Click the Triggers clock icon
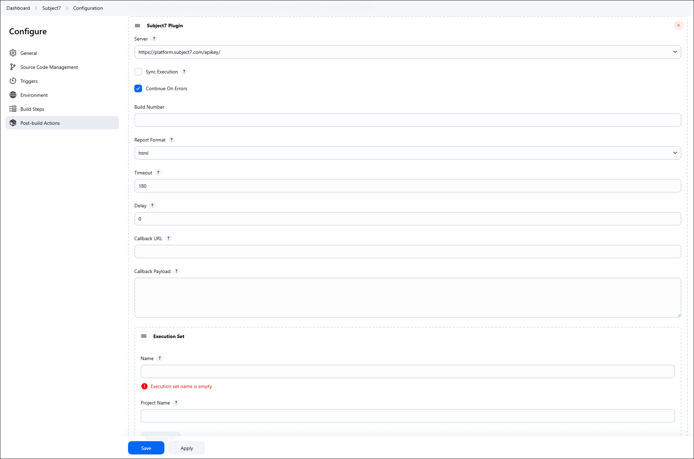Viewport: 694px width, 459px height. (x=13, y=81)
